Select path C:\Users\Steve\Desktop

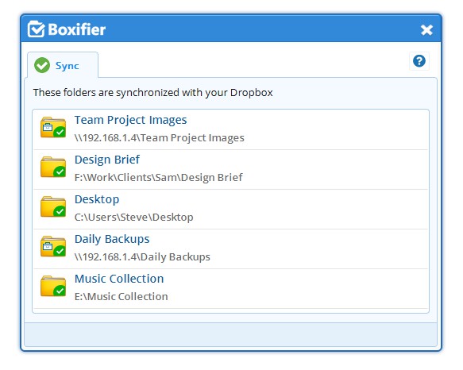133,218
